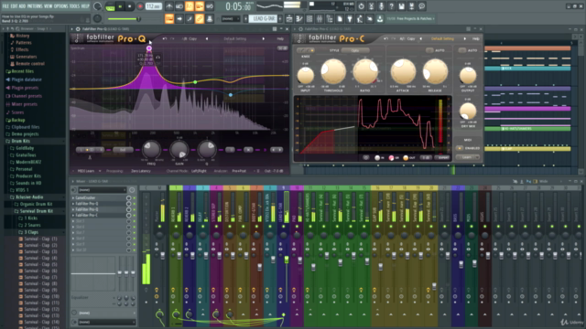Image resolution: width=586 pixels, height=329 pixels.
Task: Click the microphone recording icon
Action: coord(381,6)
